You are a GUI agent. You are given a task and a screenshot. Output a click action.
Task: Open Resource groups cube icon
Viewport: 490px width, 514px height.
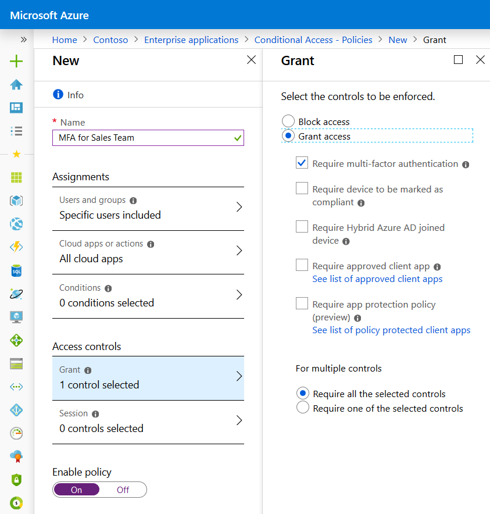pos(16,201)
